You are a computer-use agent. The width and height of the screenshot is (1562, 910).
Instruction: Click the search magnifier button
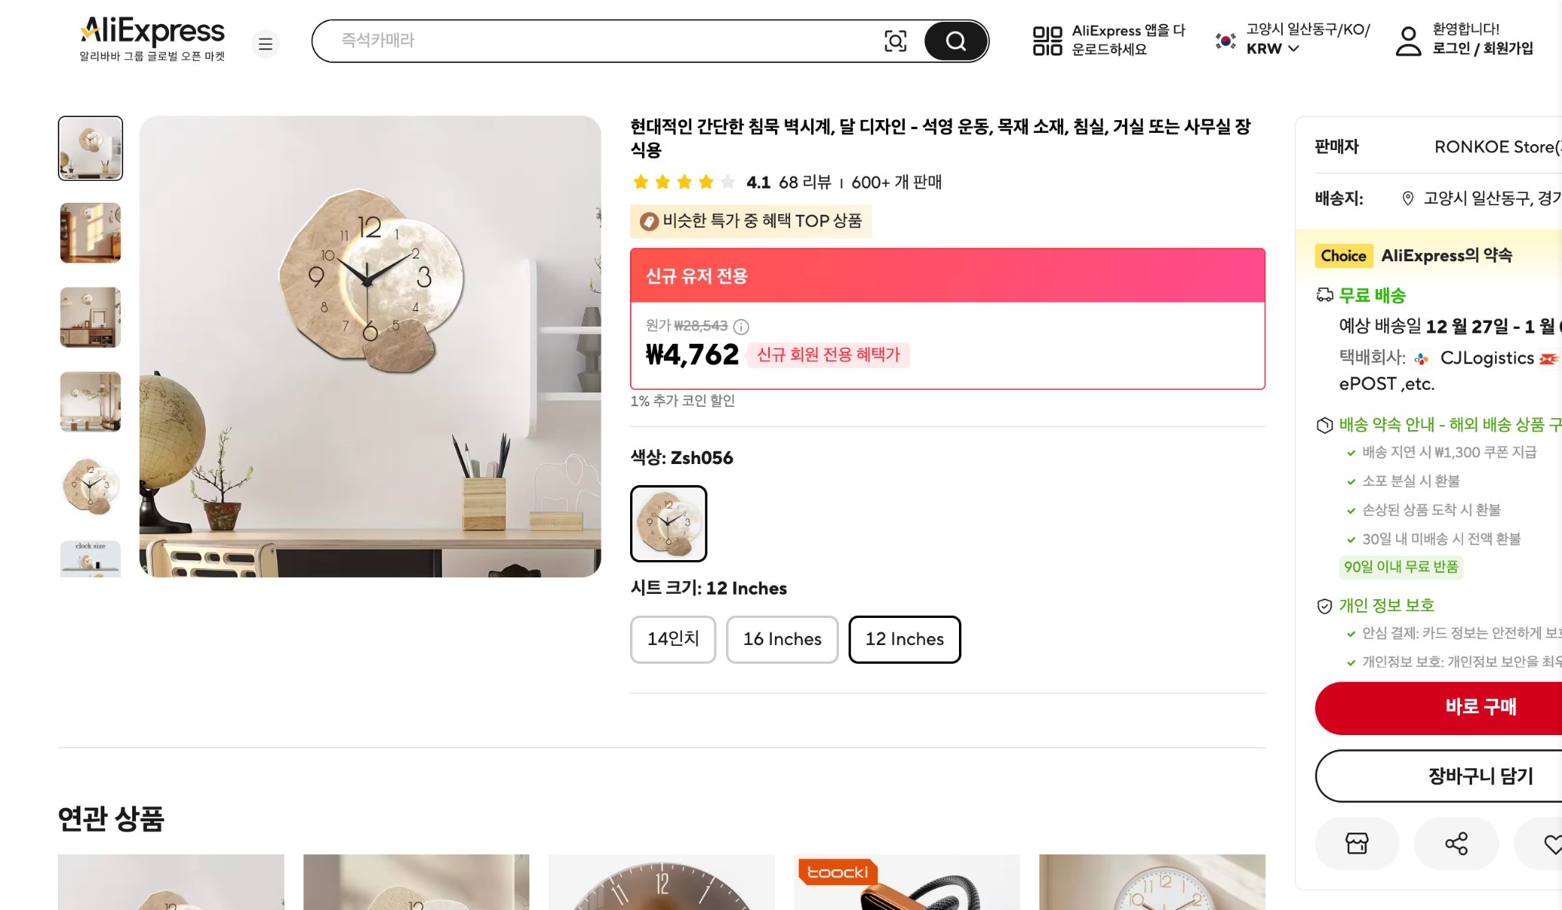pyautogui.click(x=954, y=41)
